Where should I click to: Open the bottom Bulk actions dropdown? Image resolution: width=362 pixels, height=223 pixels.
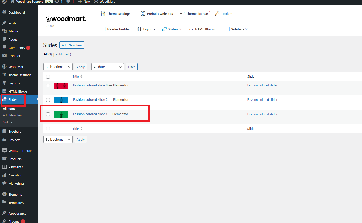point(58,139)
